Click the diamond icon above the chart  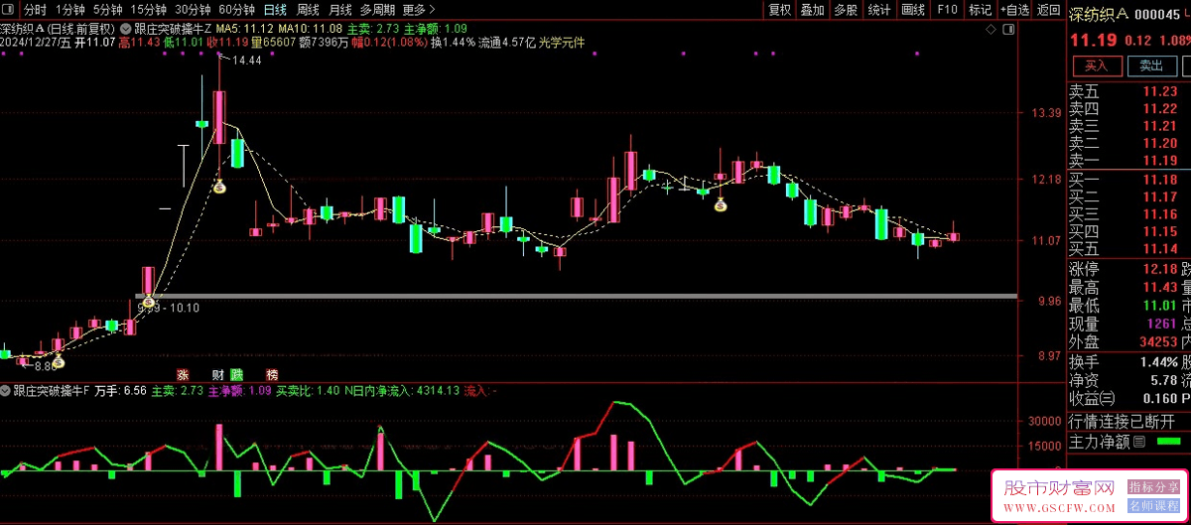tap(991, 31)
